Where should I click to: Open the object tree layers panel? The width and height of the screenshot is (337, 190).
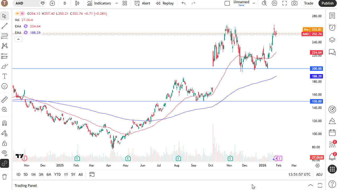(x=332, y=40)
